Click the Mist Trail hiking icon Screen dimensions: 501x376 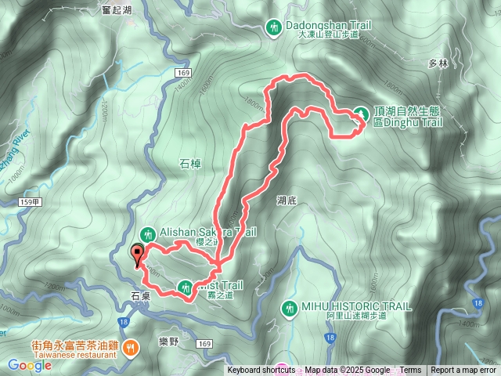pos(186,288)
